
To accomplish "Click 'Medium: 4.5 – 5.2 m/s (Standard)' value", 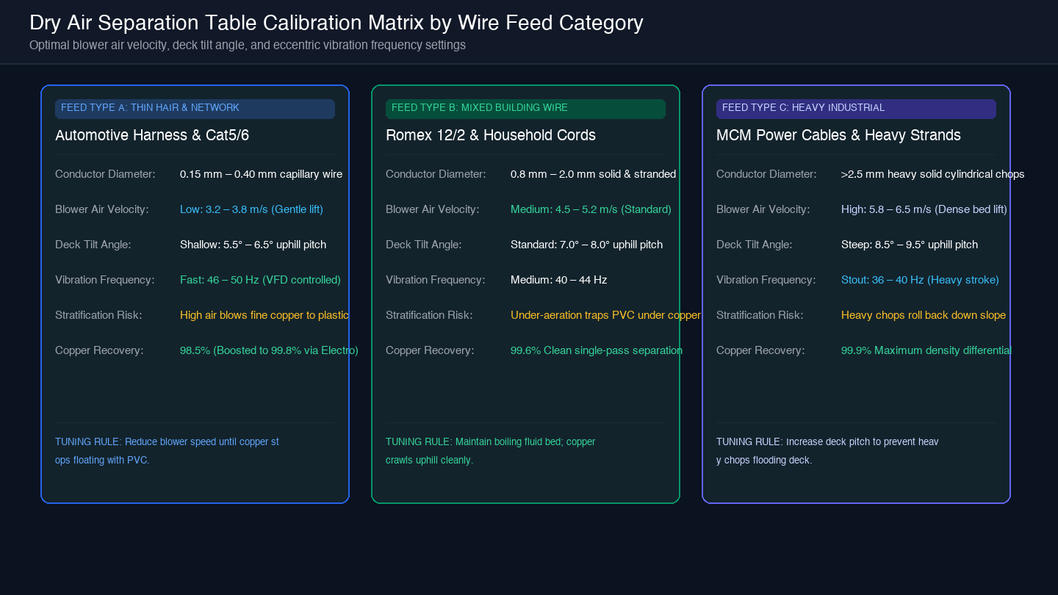I will coord(591,209).
